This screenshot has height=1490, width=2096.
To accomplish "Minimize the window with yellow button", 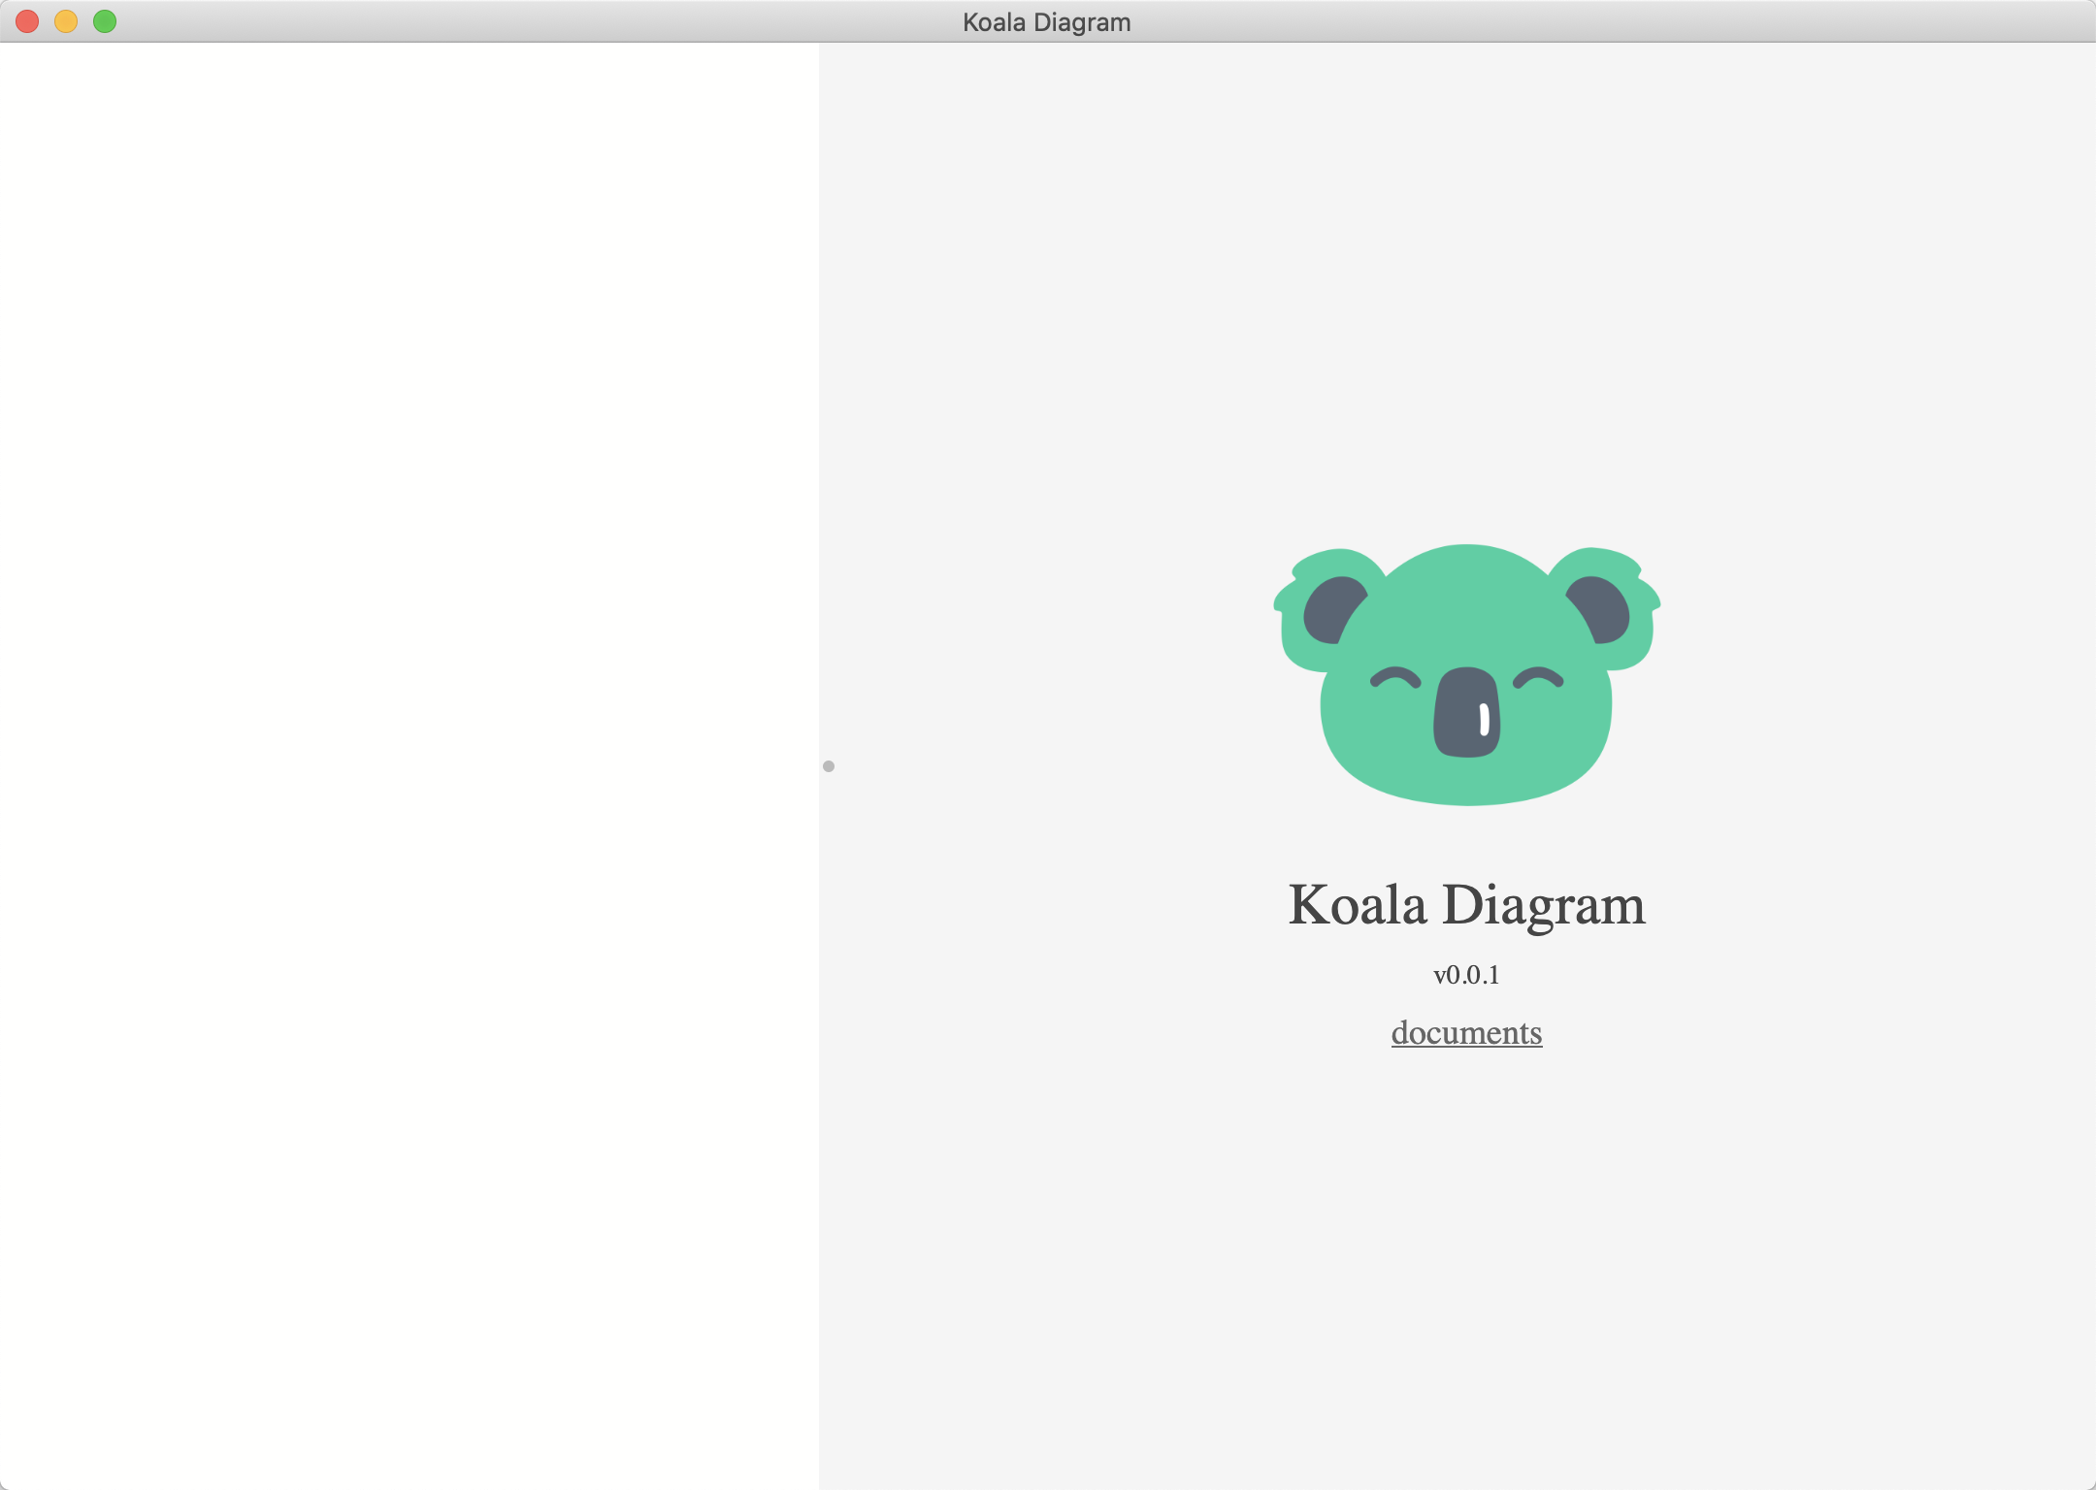I will pos(66,21).
